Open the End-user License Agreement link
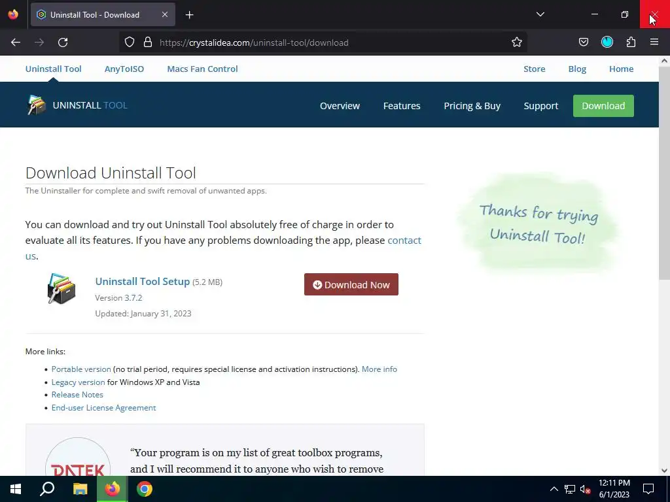 pyautogui.click(x=104, y=408)
